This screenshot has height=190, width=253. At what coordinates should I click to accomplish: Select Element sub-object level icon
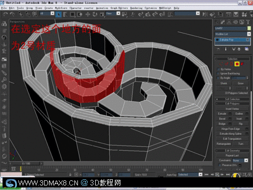point(242,64)
